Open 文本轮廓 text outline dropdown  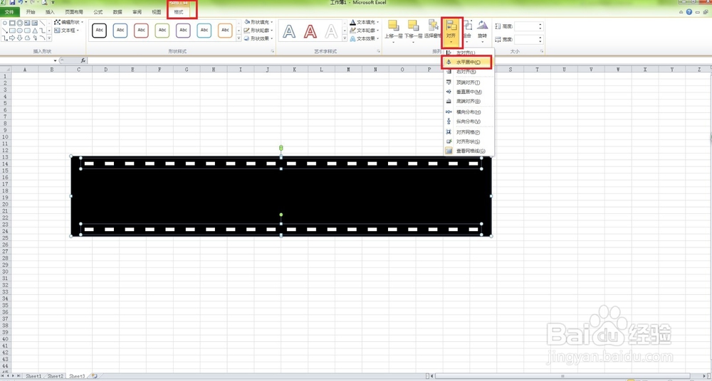tap(365, 31)
